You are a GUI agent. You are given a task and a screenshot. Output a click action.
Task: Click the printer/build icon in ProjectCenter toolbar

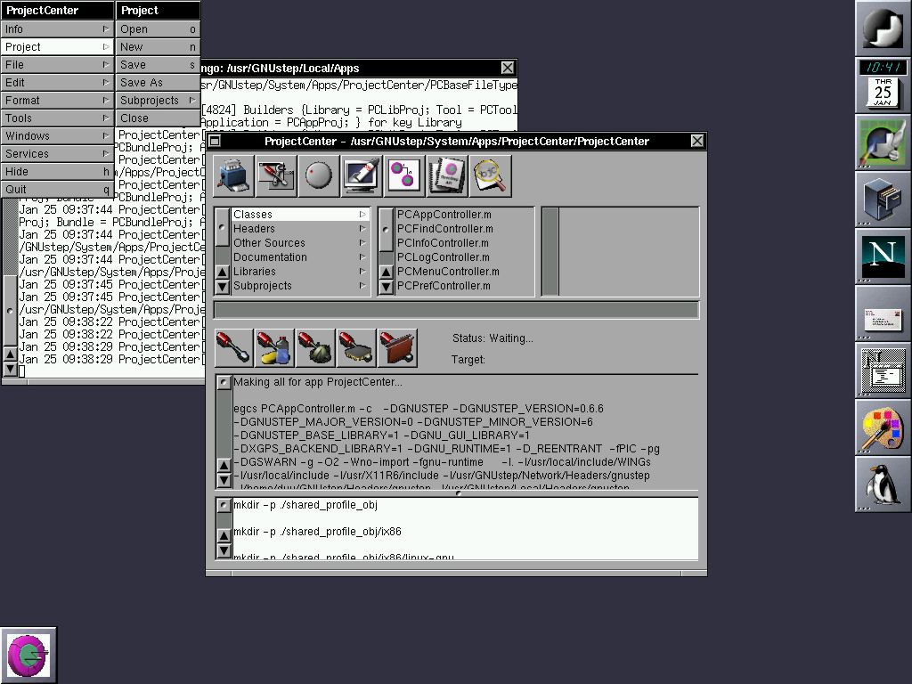coord(234,175)
